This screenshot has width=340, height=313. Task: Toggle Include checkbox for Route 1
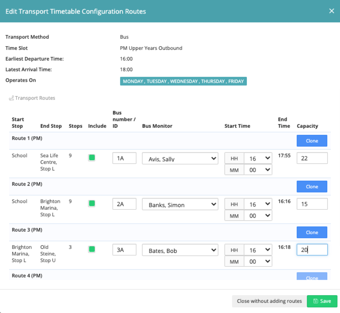[92, 158]
